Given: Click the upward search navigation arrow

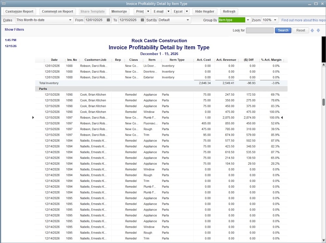Looking at the screenshot, I should (312, 30).
